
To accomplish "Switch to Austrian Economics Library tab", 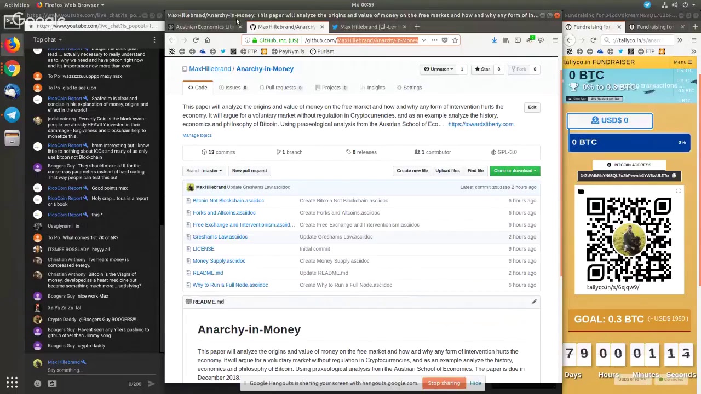I will coord(204,27).
